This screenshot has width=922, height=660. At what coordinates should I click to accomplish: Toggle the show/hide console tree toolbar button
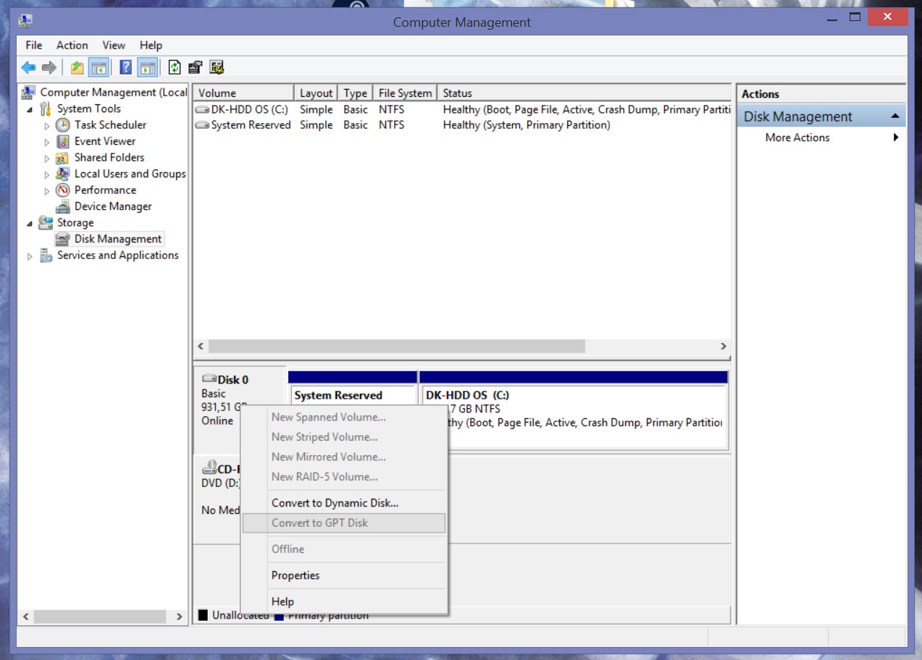tap(99, 68)
